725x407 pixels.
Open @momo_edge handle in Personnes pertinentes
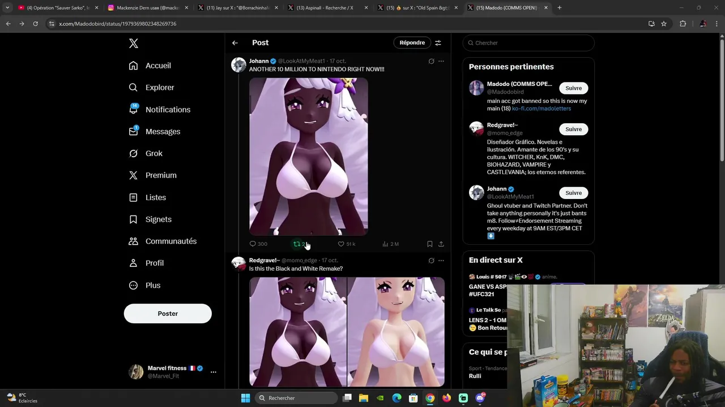click(505, 133)
